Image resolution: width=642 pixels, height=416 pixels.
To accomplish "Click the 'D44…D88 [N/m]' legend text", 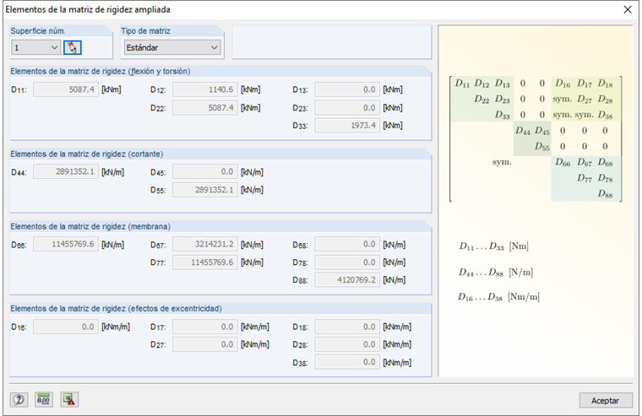I will click(496, 273).
